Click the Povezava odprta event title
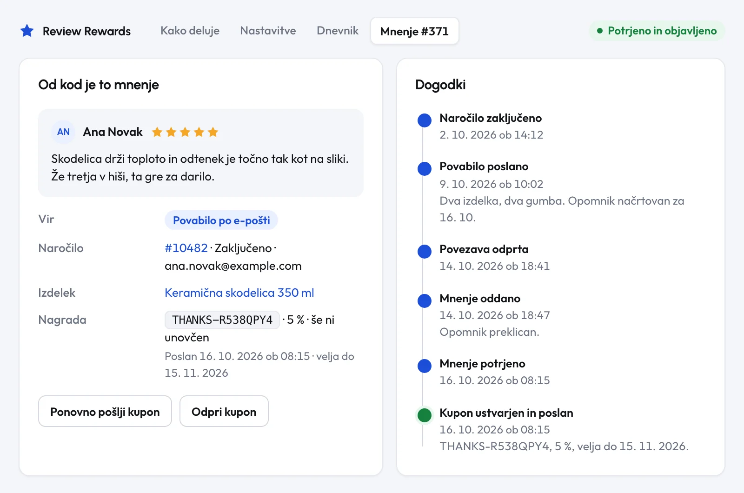 pos(484,249)
